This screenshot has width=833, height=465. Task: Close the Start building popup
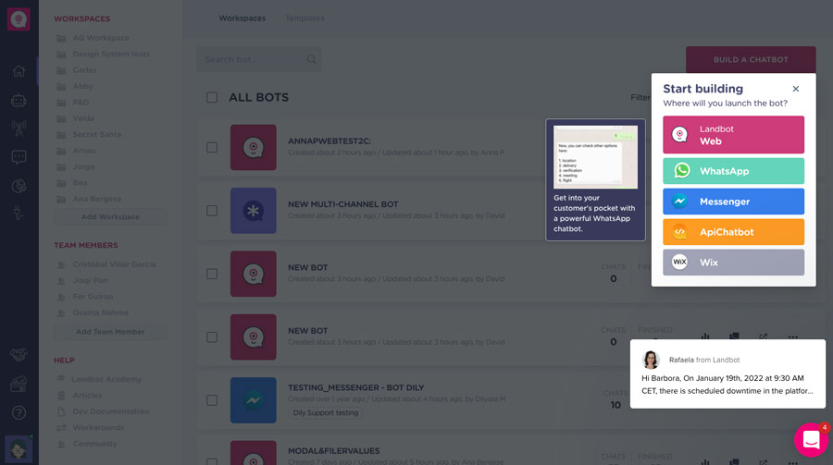click(x=795, y=89)
